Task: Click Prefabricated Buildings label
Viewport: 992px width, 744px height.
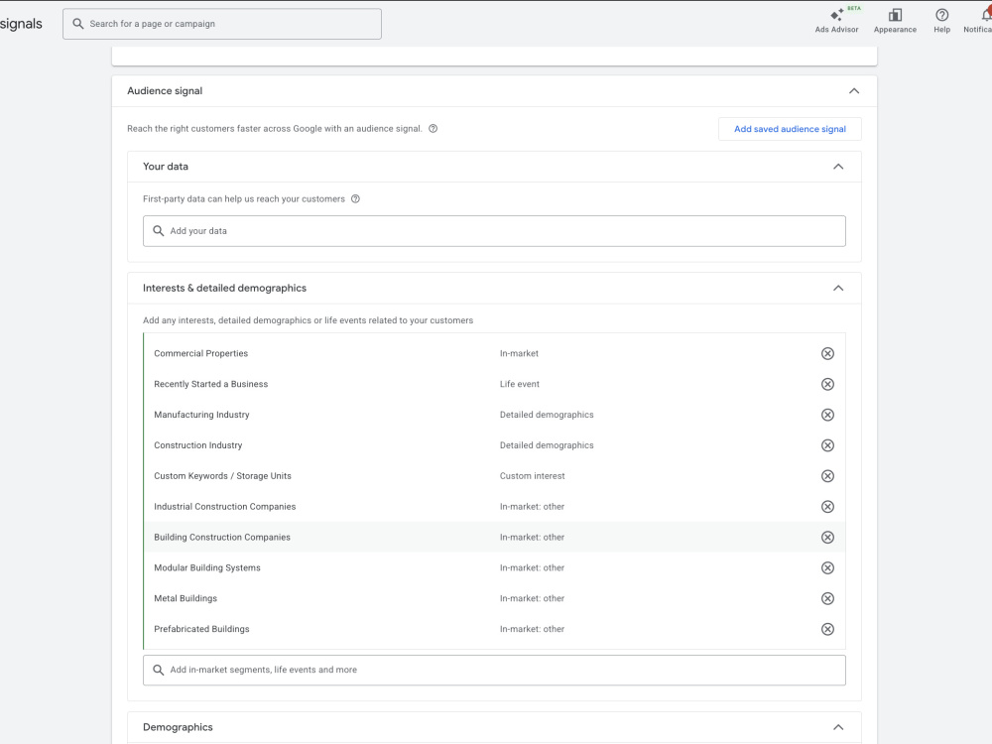Action: (x=201, y=629)
